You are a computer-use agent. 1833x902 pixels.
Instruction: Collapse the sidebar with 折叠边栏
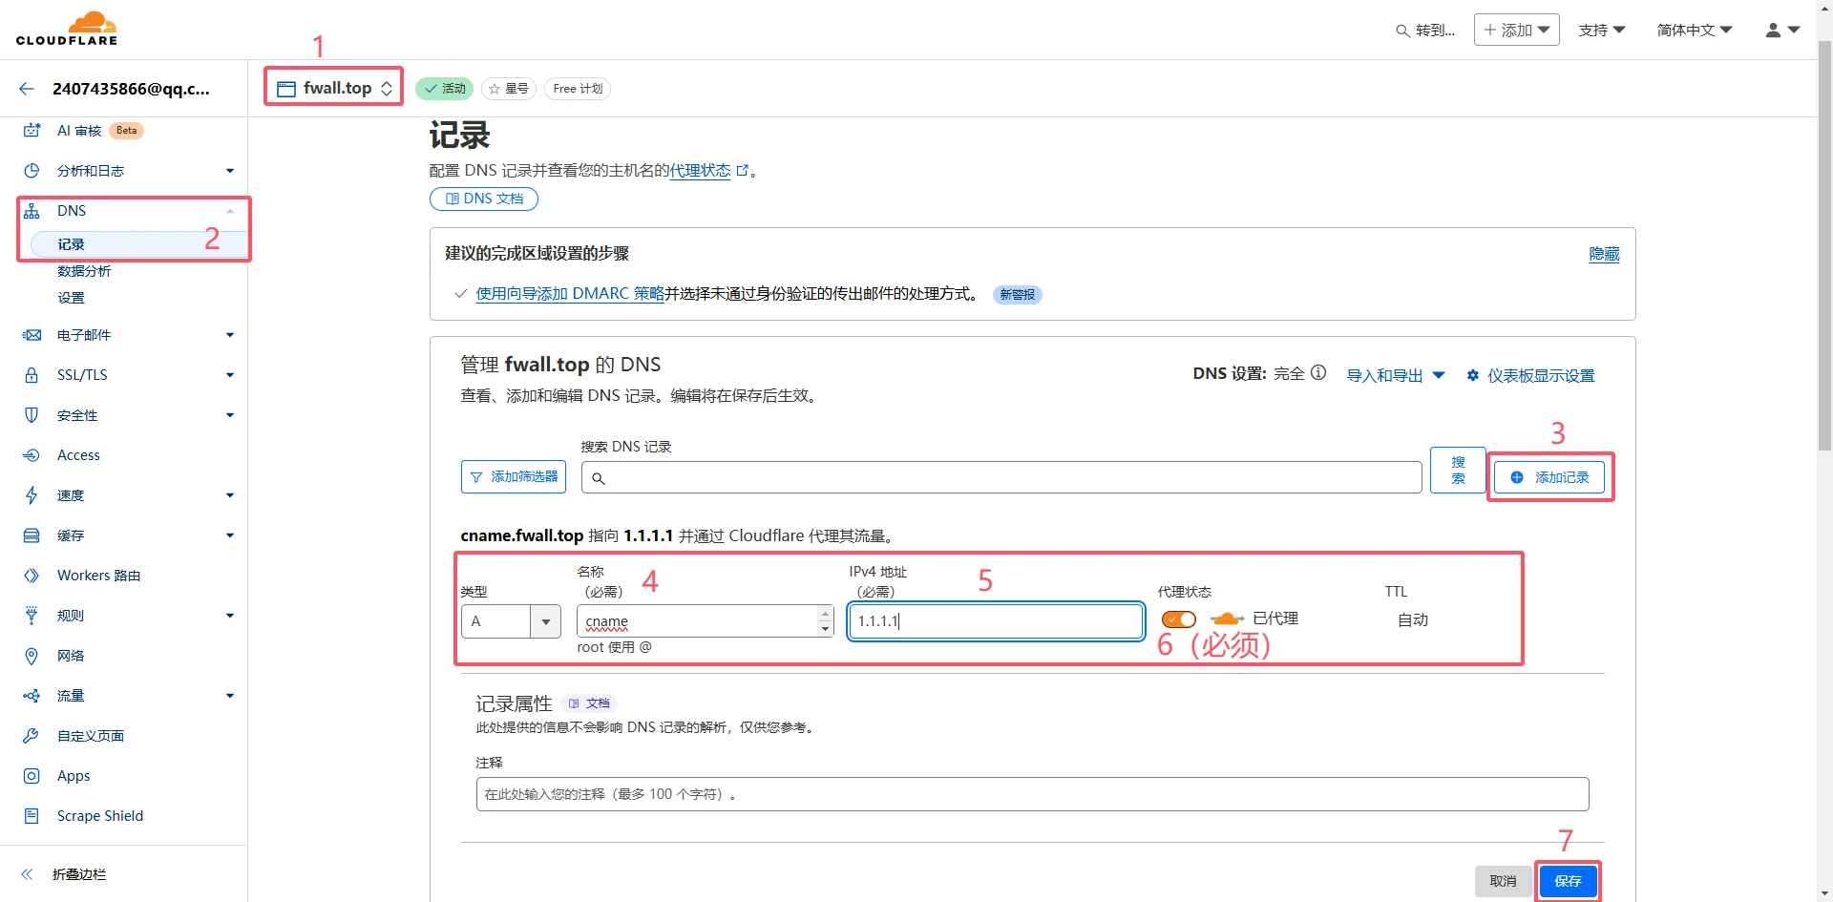[x=65, y=874]
